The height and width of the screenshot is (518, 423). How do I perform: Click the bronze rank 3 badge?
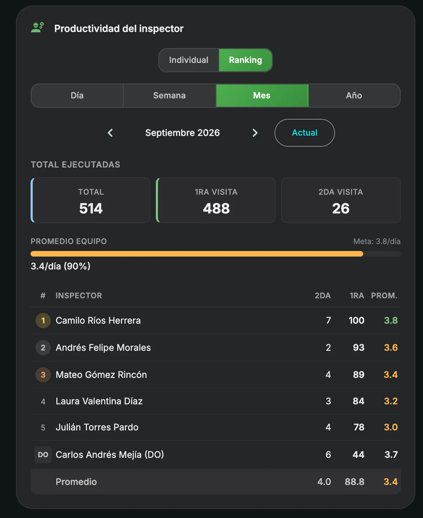click(43, 375)
